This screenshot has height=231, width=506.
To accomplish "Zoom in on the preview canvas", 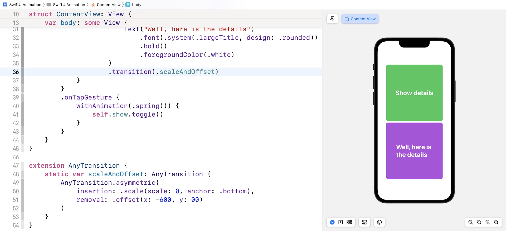I will [x=496, y=222].
